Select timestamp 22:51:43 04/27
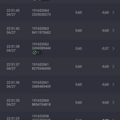 13,13
